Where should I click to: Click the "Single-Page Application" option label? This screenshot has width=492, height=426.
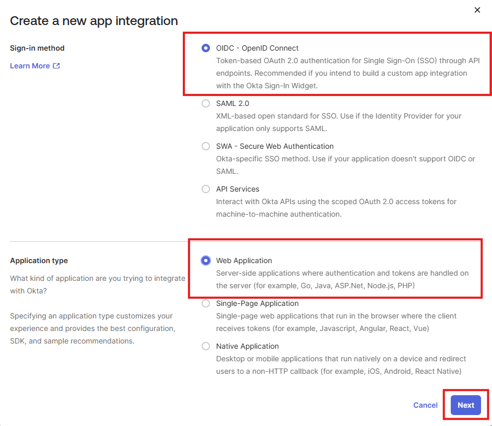[x=257, y=303]
